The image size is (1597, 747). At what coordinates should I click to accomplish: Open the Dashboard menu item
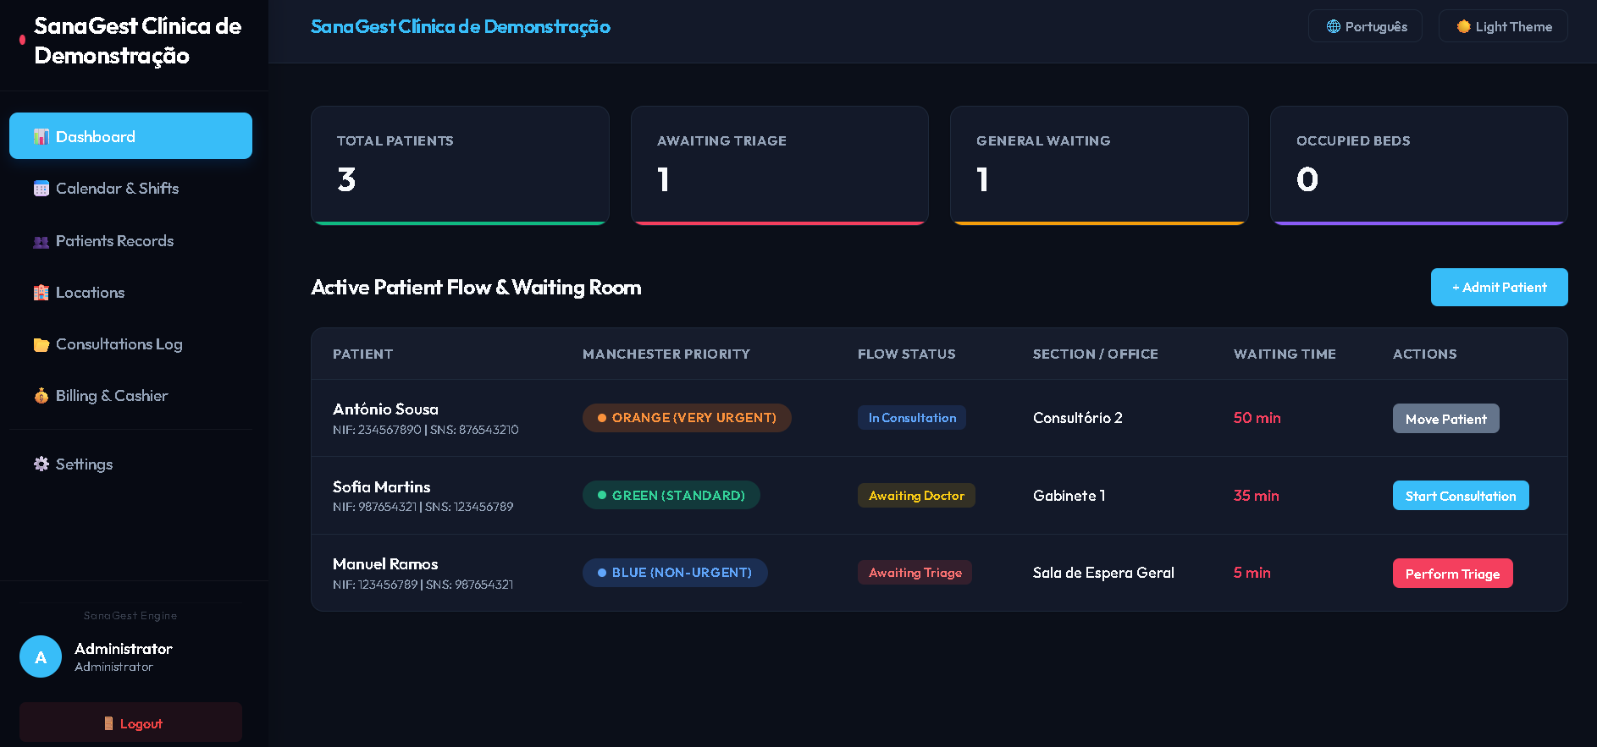[x=130, y=136]
